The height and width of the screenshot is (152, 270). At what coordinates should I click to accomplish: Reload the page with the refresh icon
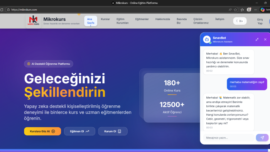pos(2,10)
